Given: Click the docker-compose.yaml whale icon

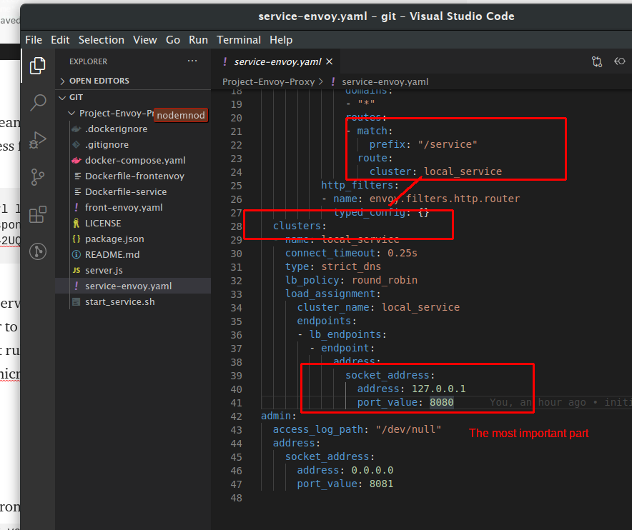Looking at the screenshot, I should point(76,160).
